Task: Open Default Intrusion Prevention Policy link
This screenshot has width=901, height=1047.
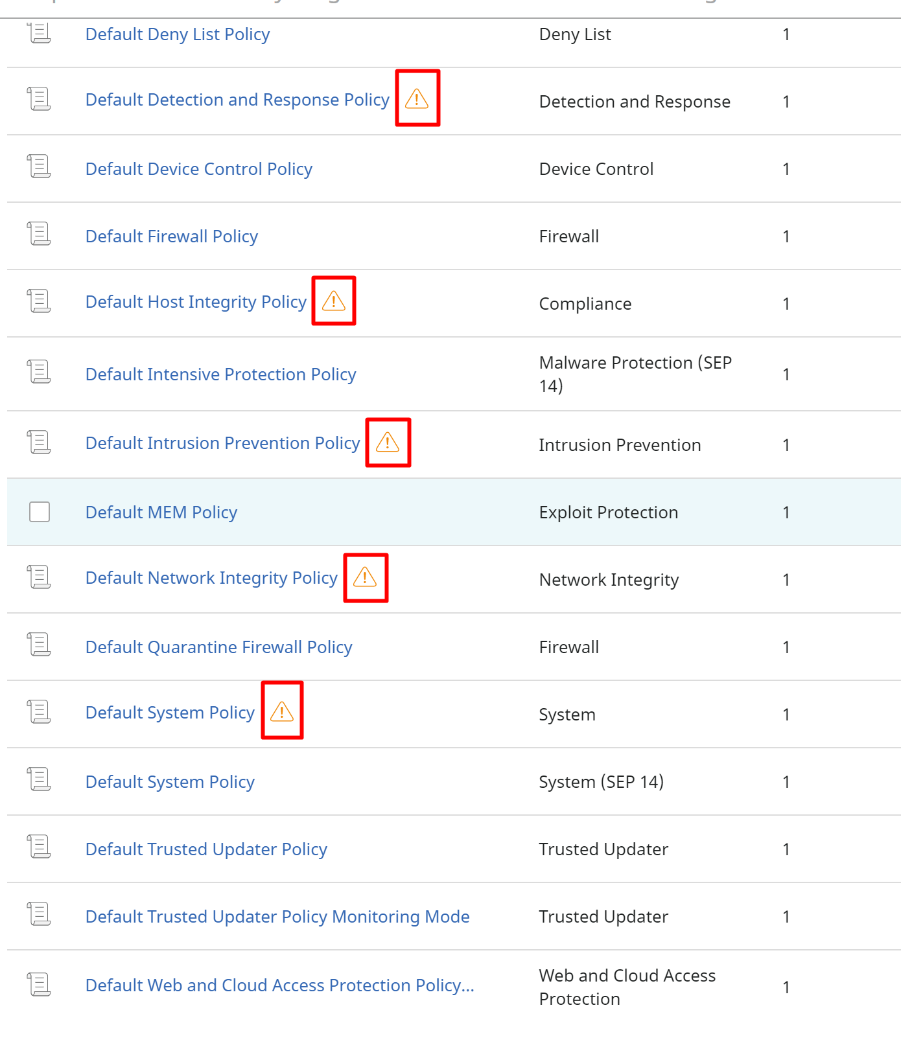Action: coord(222,443)
